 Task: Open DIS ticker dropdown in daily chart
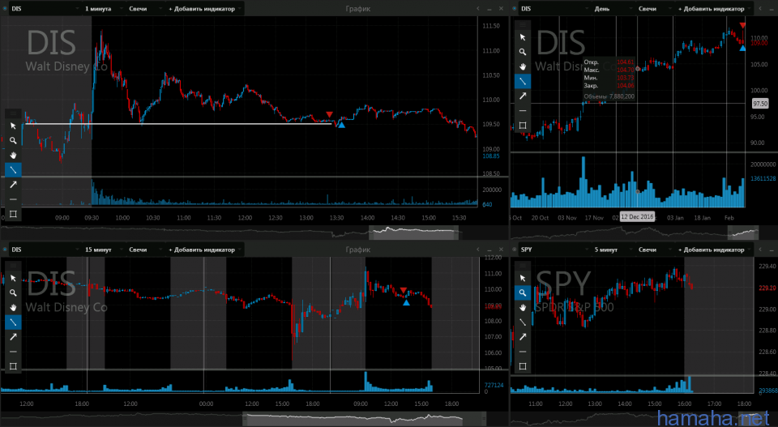click(554, 8)
